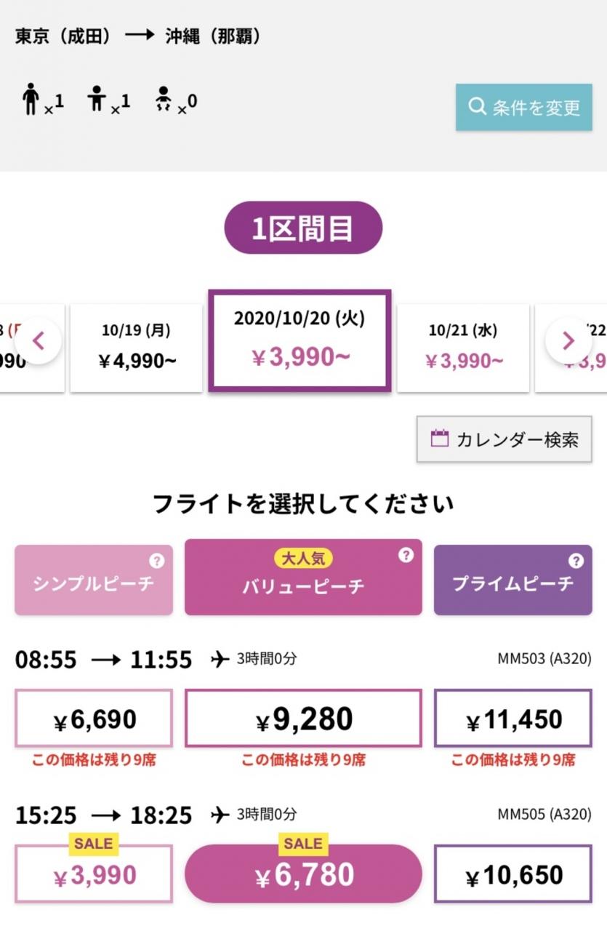Open help icon on プライムピーチ
Viewport: 607px width, 931px height.
(x=576, y=561)
